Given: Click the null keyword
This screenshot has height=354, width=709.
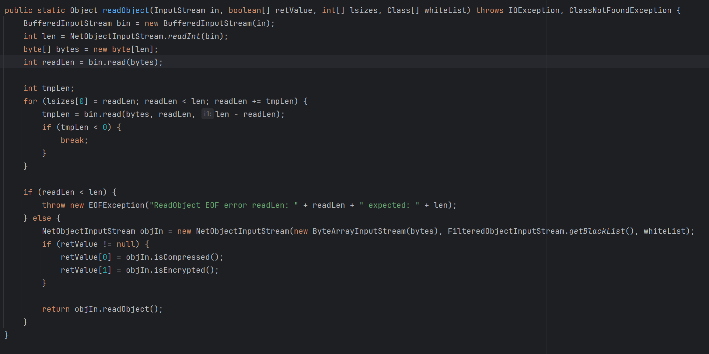Looking at the screenshot, I should pos(126,244).
